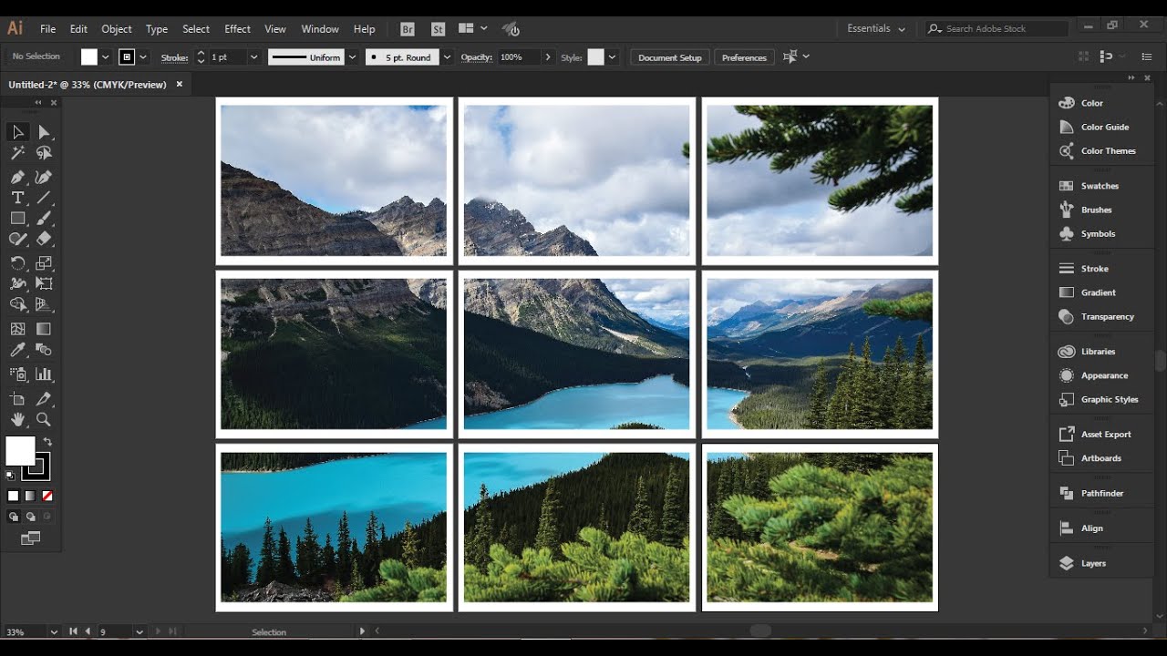Screen dimensions: 1167x656
Task: Select the Shape Builder tool
Action: [17, 305]
